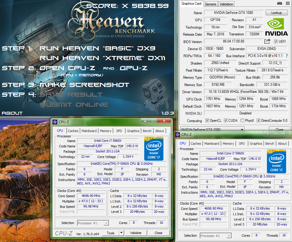292x242 pixels.
Task: Open Graphics tab in left CPU-Z
Action: pos(133,131)
